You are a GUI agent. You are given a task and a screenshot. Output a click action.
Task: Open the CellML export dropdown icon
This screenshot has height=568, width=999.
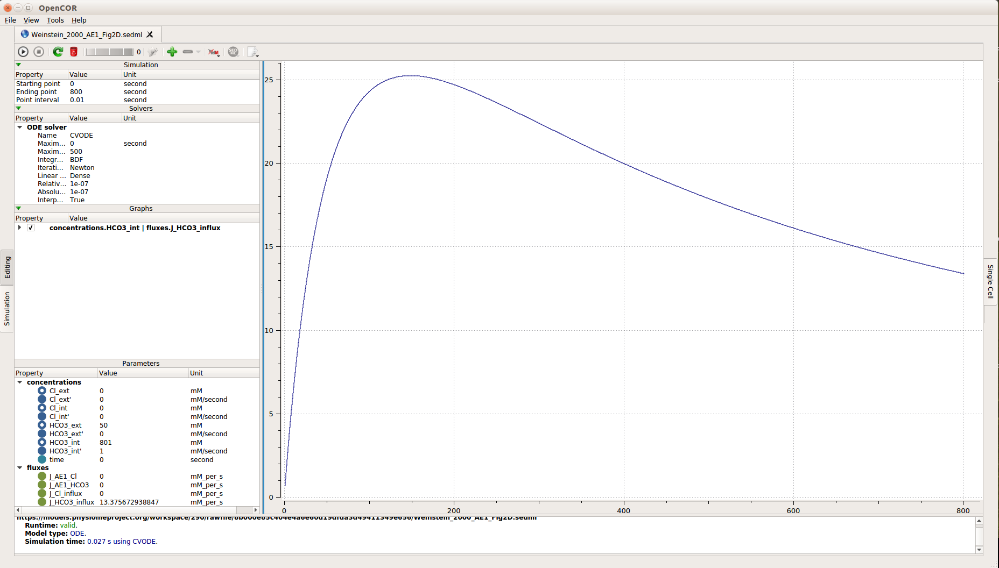pos(214,52)
